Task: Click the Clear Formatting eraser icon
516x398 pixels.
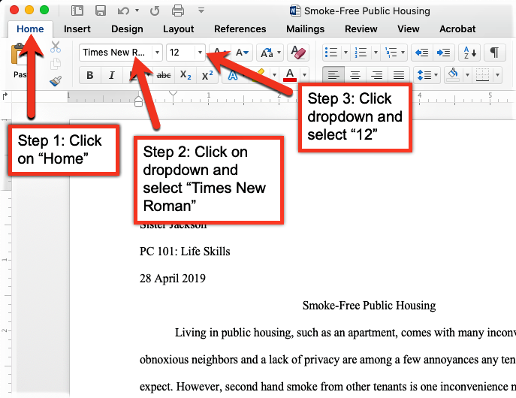Action: [298, 53]
